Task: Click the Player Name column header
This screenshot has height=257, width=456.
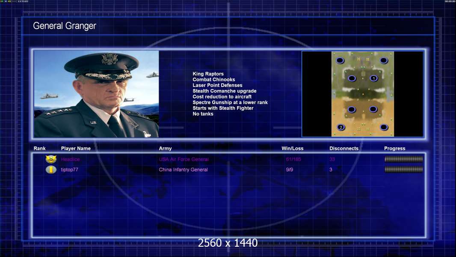Action: click(x=76, y=149)
